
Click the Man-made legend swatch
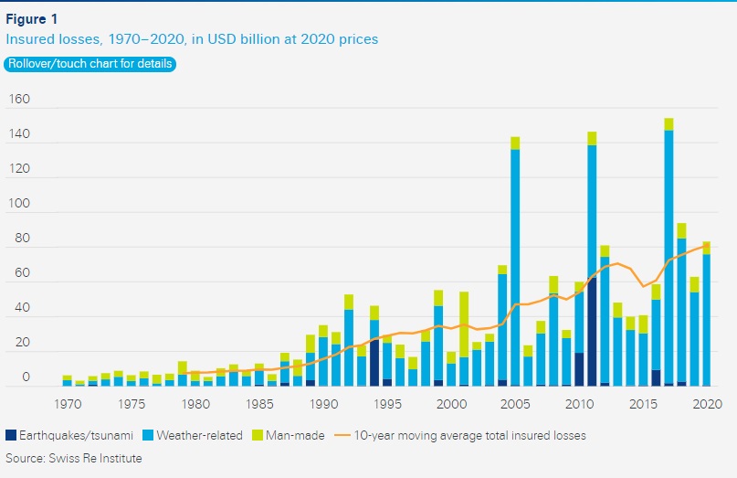tap(258, 435)
